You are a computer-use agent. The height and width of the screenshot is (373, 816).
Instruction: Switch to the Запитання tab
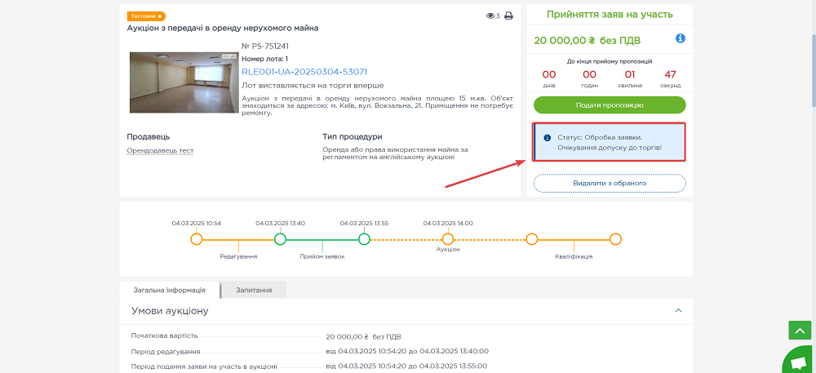tap(253, 290)
